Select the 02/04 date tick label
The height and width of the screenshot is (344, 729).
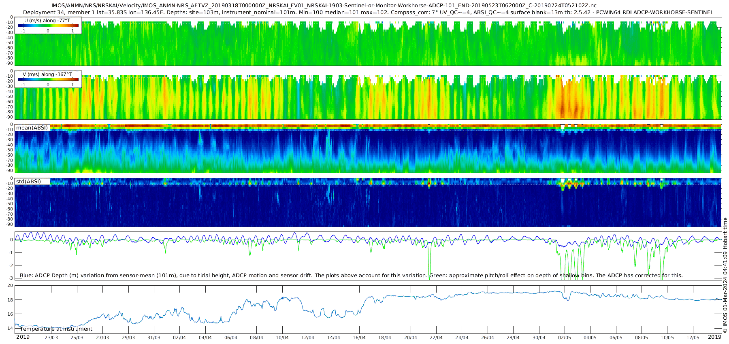pyautogui.click(x=179, y=338)
